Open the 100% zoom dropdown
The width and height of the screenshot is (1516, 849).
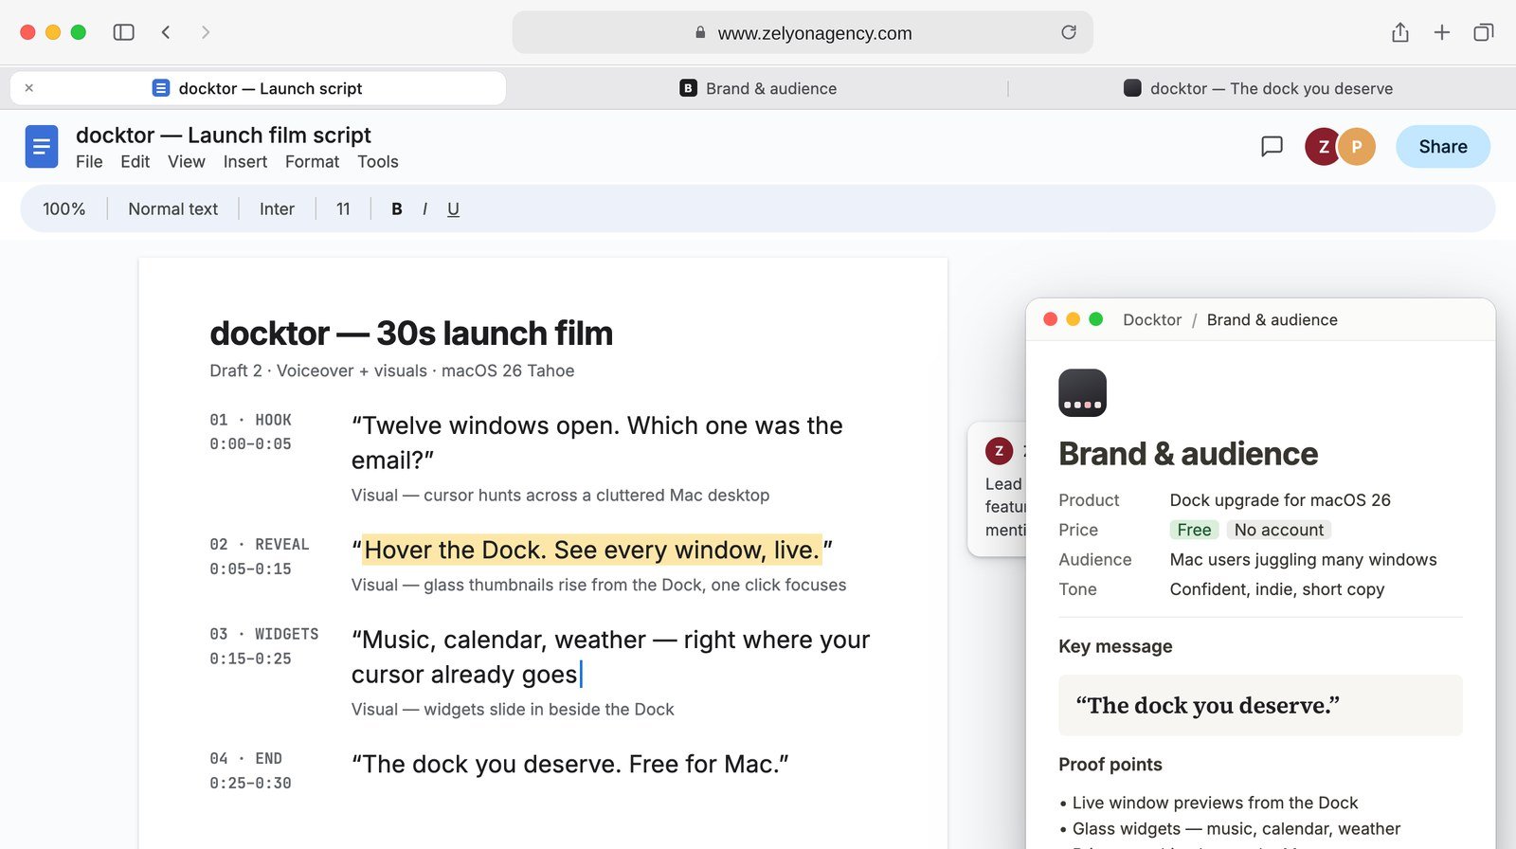pyautogui.click(x=64, y=208)
